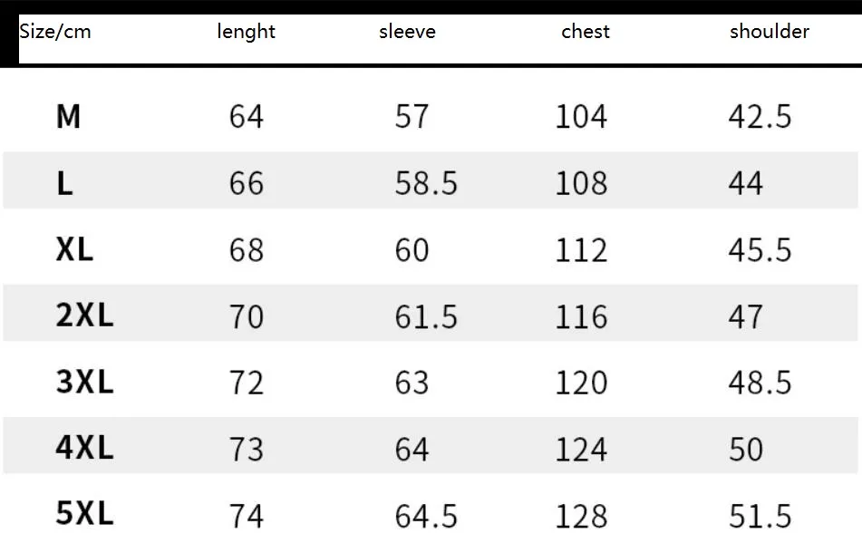The image size is (862, 553).
Task: Click the L size row label
Action: (64, 184)
